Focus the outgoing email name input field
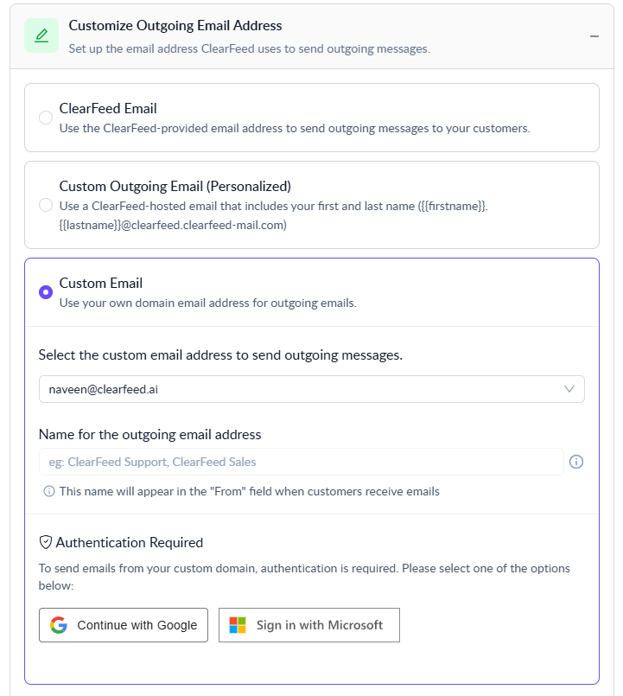Viewport: 623px width, 696px height. point(301,462)
